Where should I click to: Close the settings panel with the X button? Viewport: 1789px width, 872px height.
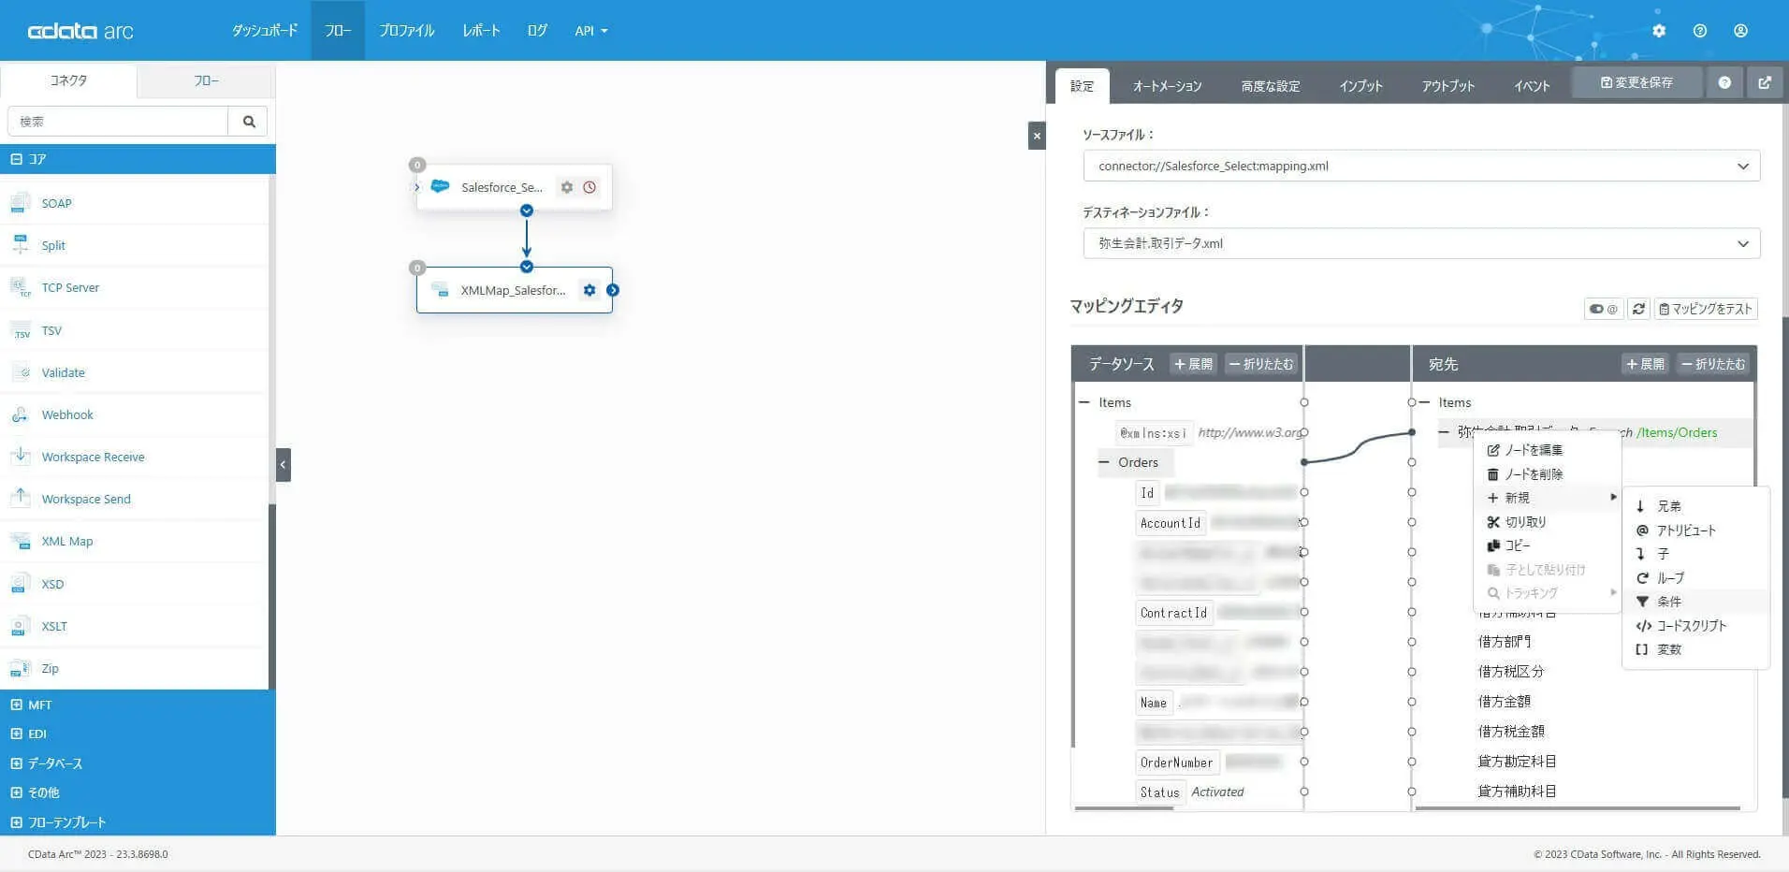coord(1037,136)
